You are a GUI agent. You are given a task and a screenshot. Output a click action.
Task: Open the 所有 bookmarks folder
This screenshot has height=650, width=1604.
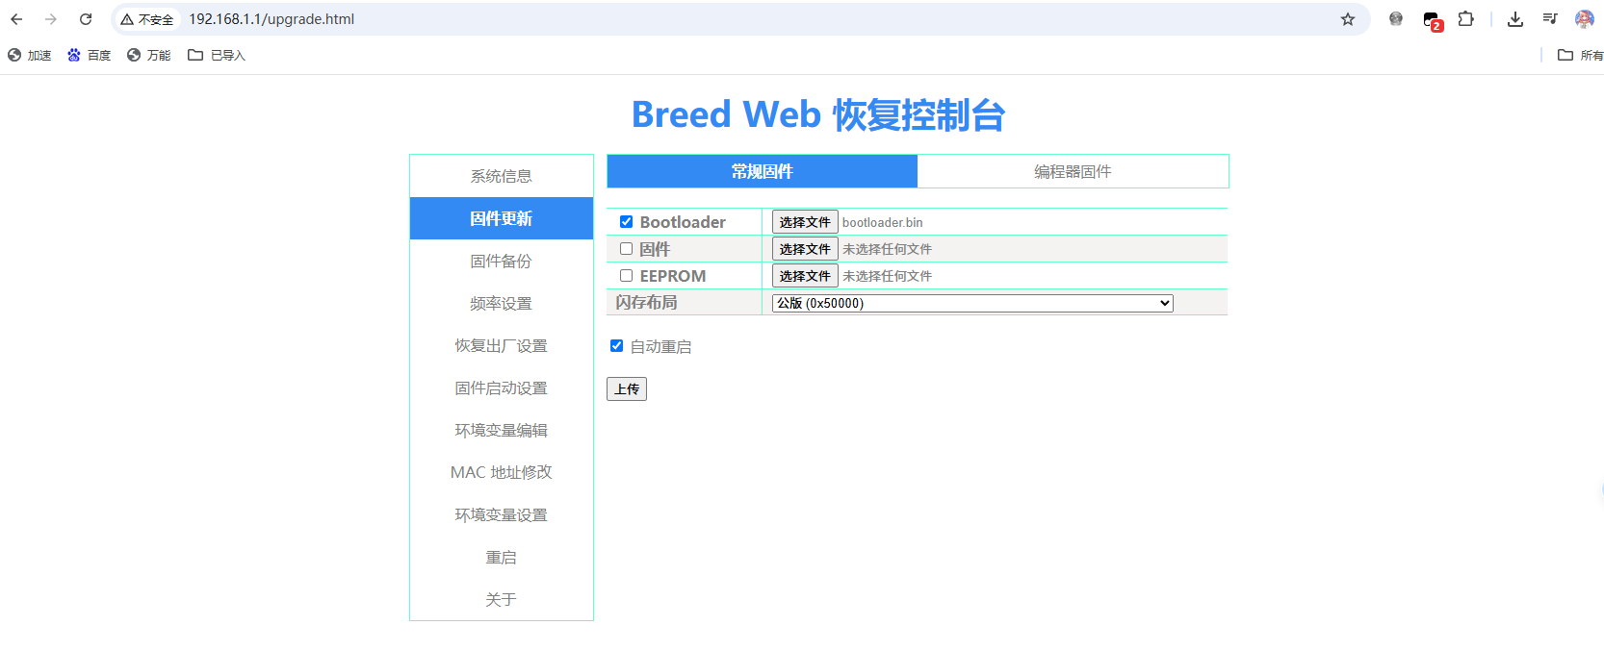pos(1580,56)
